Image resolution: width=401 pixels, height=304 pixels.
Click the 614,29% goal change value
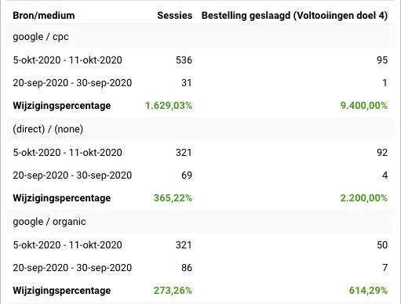coord(368,291)
